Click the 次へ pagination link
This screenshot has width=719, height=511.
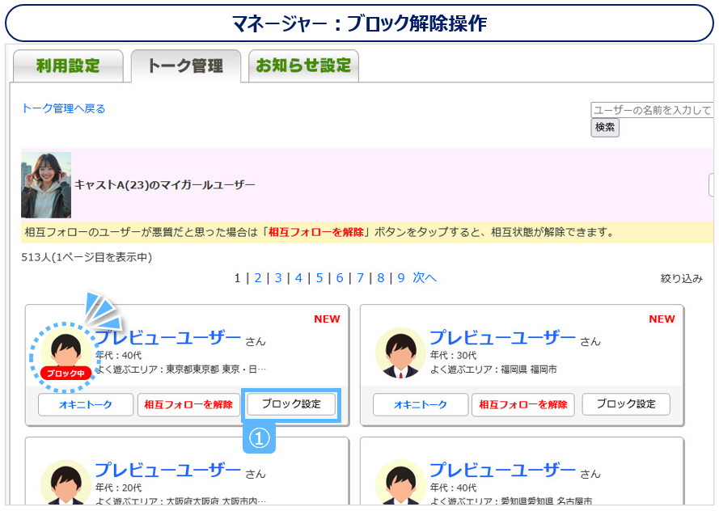click(425, 278)
